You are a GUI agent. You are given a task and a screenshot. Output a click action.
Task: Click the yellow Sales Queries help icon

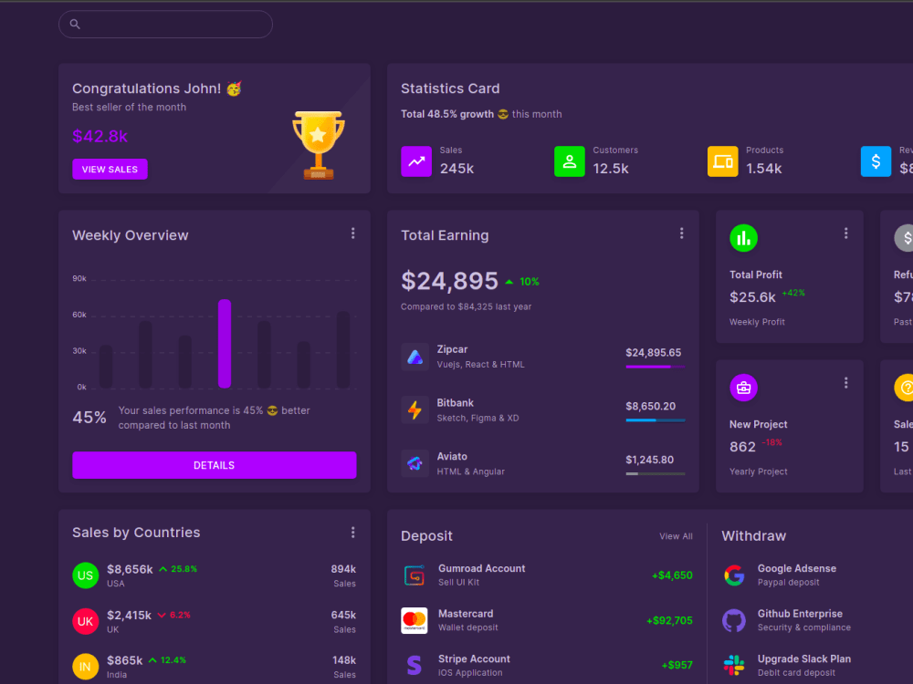pyautogui.click(x=904, y=388)
